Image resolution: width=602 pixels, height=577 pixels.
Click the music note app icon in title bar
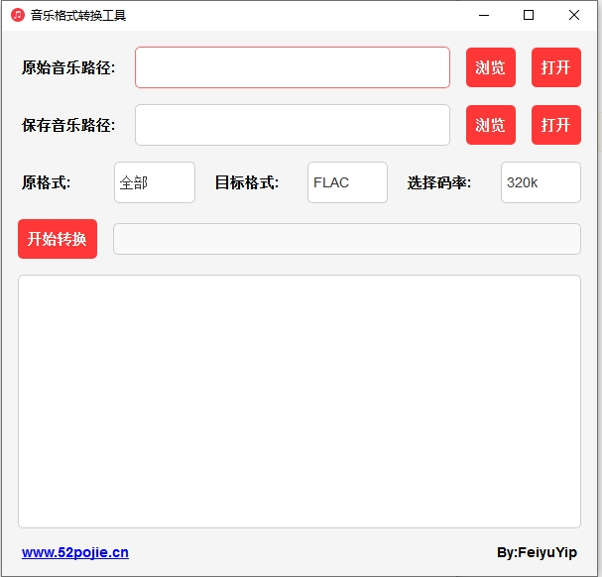[17, 15]
